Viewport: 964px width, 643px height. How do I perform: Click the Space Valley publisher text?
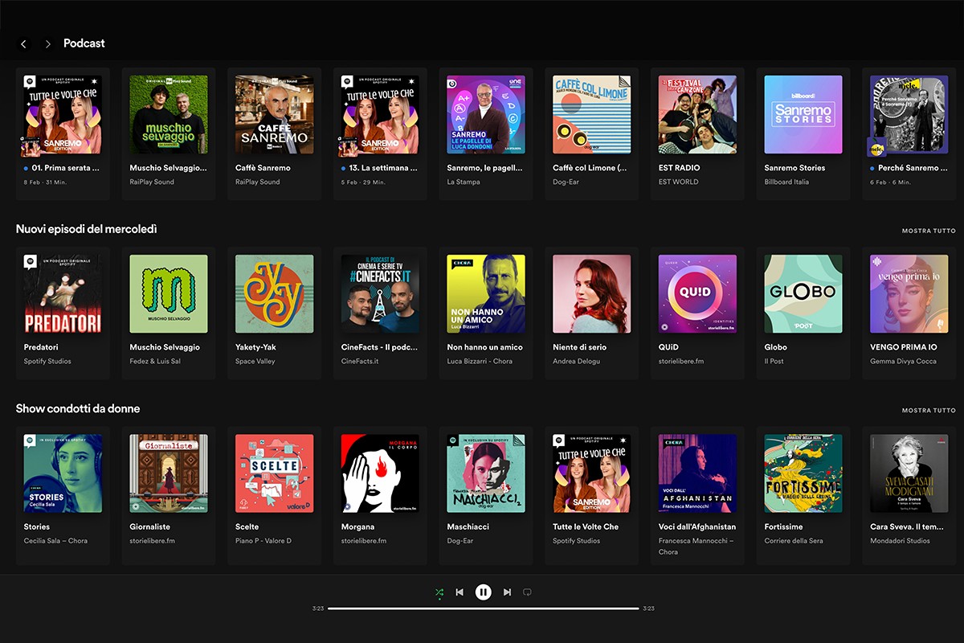click(255, 362)
